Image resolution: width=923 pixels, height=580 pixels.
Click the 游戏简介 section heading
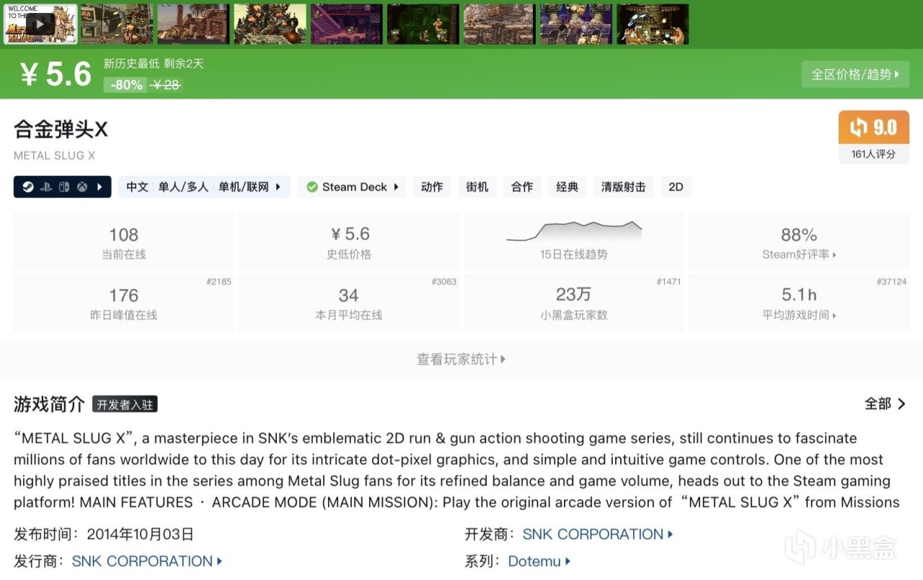(49, 404)
